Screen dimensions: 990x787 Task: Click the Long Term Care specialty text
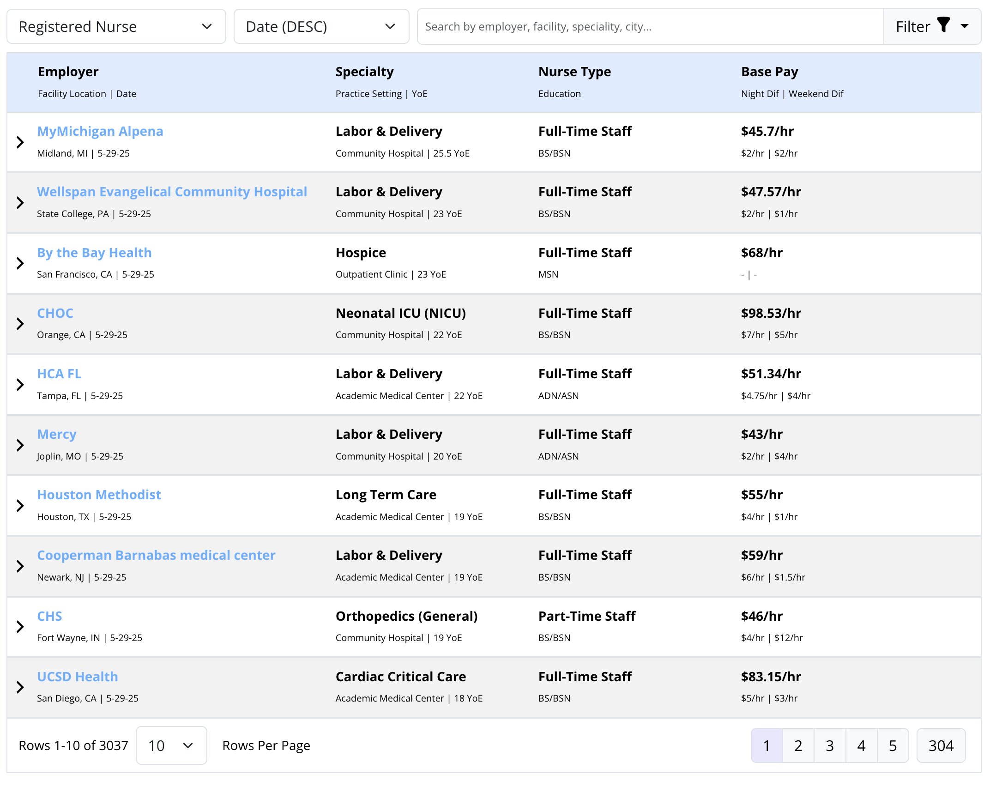tap(386, 495)
